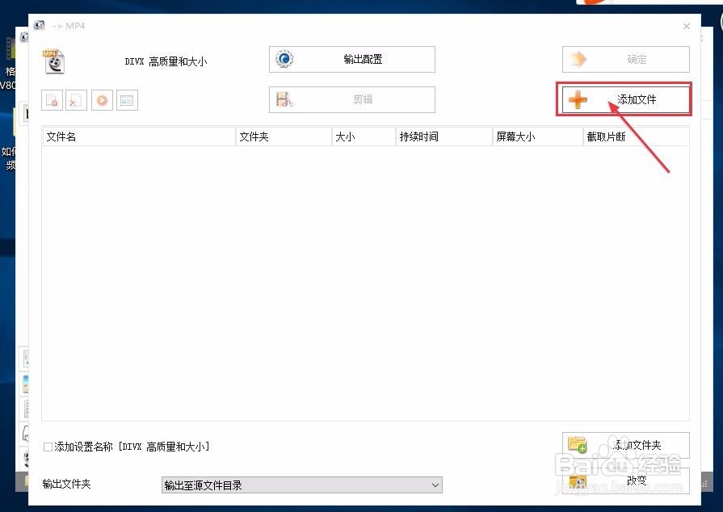This screenshot has width=723, height=512.
Task: Click the add folder icon on 添加文件夹
Action: tap(578, 445)
